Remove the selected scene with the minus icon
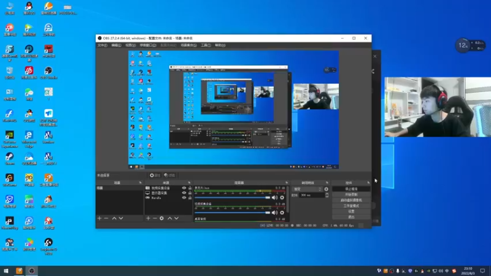Screen dimensions: 491x276 click(106, 218)
